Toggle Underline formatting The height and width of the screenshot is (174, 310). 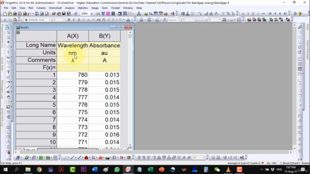(x=78, y=20)
